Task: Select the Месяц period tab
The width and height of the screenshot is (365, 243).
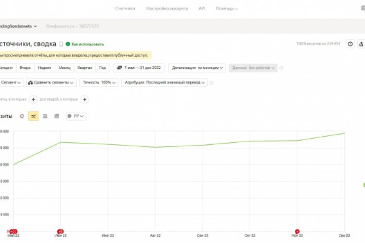Action: (x=64, y=68)
